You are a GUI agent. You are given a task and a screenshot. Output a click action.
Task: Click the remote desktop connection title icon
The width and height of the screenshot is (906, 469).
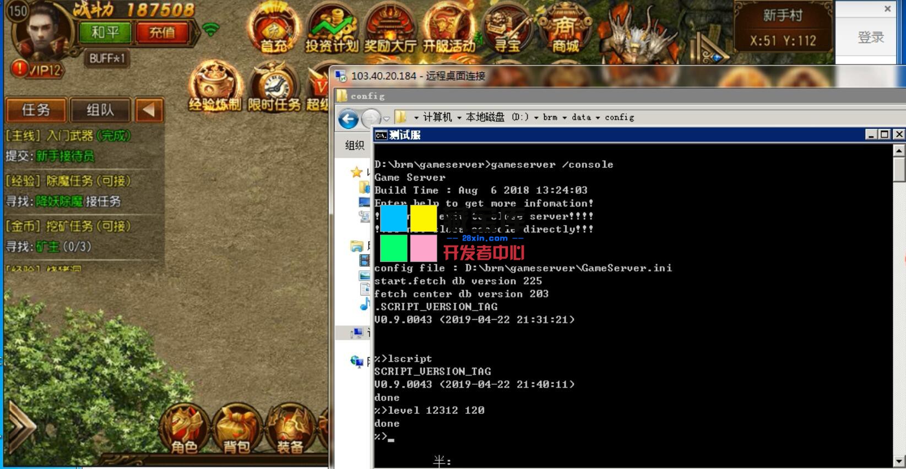point(341,76)
